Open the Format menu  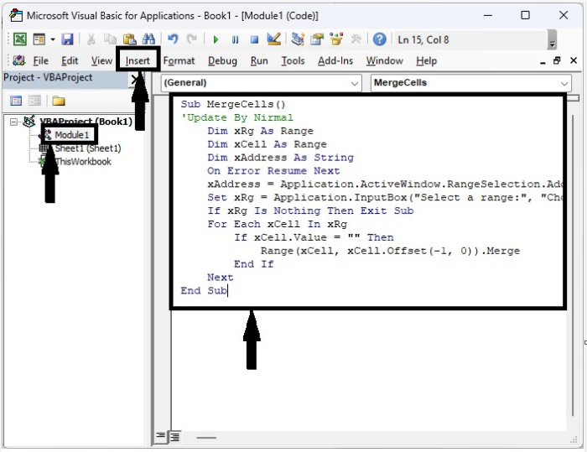click(x=179, y=60)
